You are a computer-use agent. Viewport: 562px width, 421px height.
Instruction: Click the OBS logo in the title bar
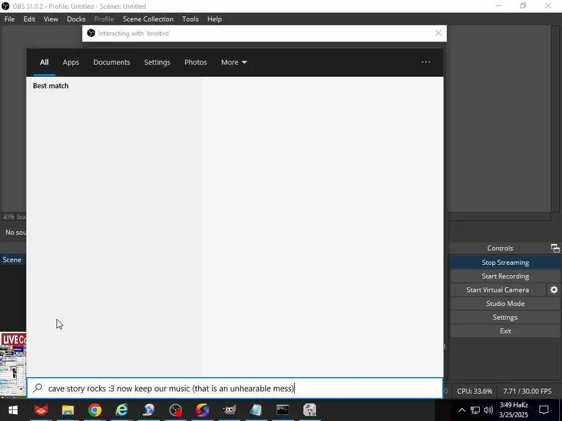pos(5,6)
